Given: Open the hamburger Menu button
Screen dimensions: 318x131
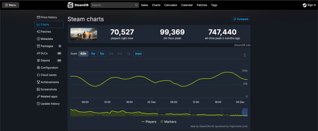Looking at the screenshot, I should pos(11,5).
